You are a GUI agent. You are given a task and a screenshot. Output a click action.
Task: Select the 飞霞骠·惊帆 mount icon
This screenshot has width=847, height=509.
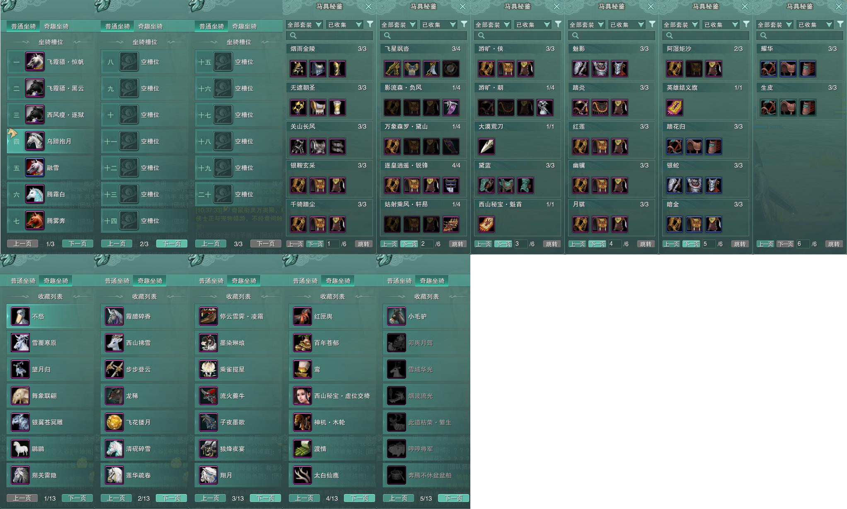pos(35,62)
